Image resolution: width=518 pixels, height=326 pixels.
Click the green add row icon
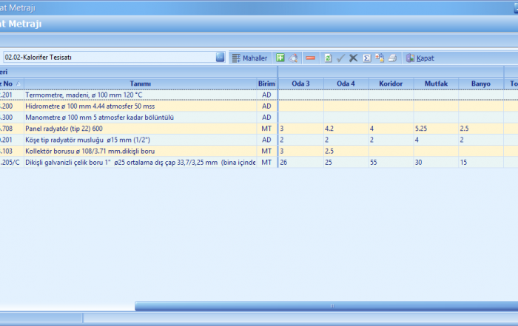click(x=280, y=58)
